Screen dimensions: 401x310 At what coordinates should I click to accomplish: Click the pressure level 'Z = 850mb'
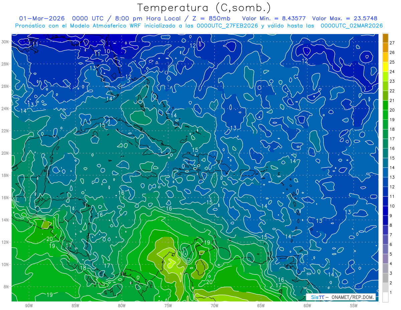(x=212, y=18)
